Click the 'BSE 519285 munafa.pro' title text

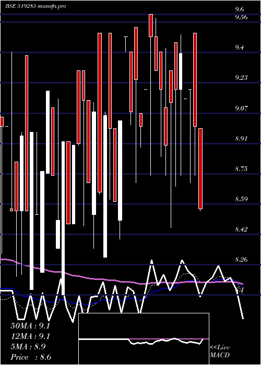point(35,6)
